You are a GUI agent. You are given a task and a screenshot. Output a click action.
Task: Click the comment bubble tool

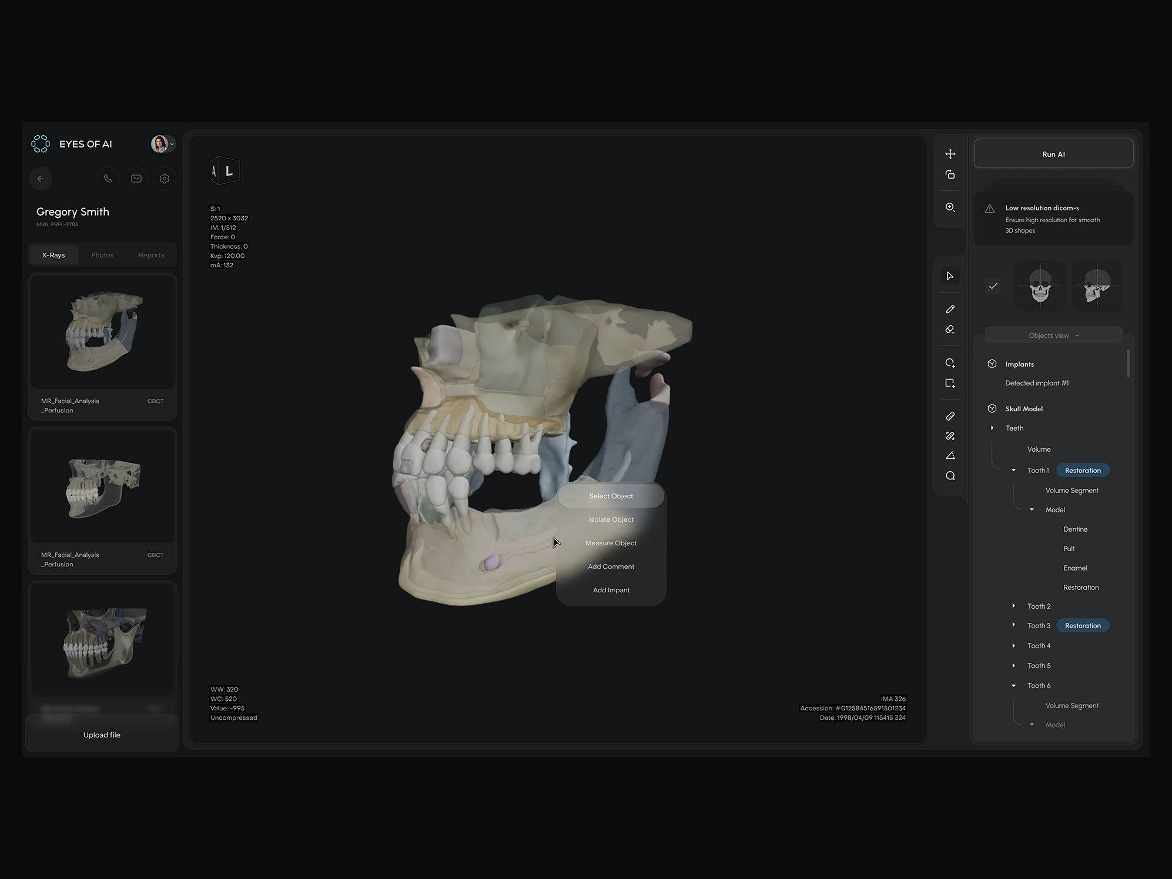click(950, 476)
